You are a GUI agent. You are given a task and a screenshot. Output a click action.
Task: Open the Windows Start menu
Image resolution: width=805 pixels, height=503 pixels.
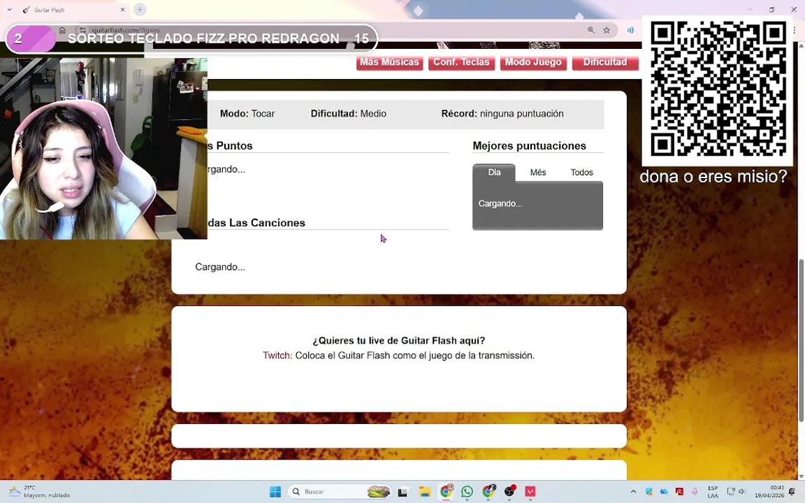coord(275,492)
